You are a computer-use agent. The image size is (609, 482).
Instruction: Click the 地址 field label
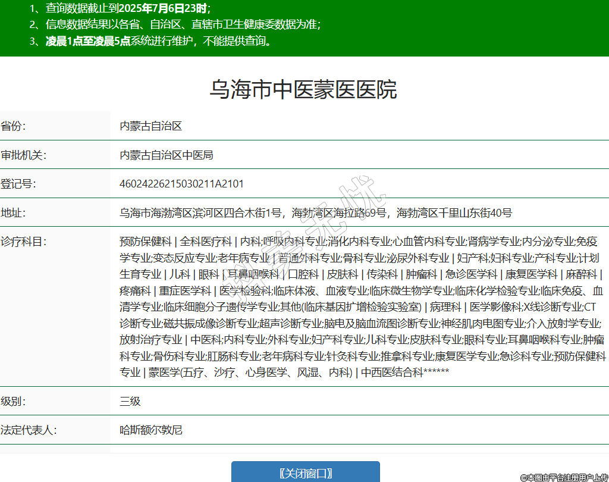click(x=13, y=213)
